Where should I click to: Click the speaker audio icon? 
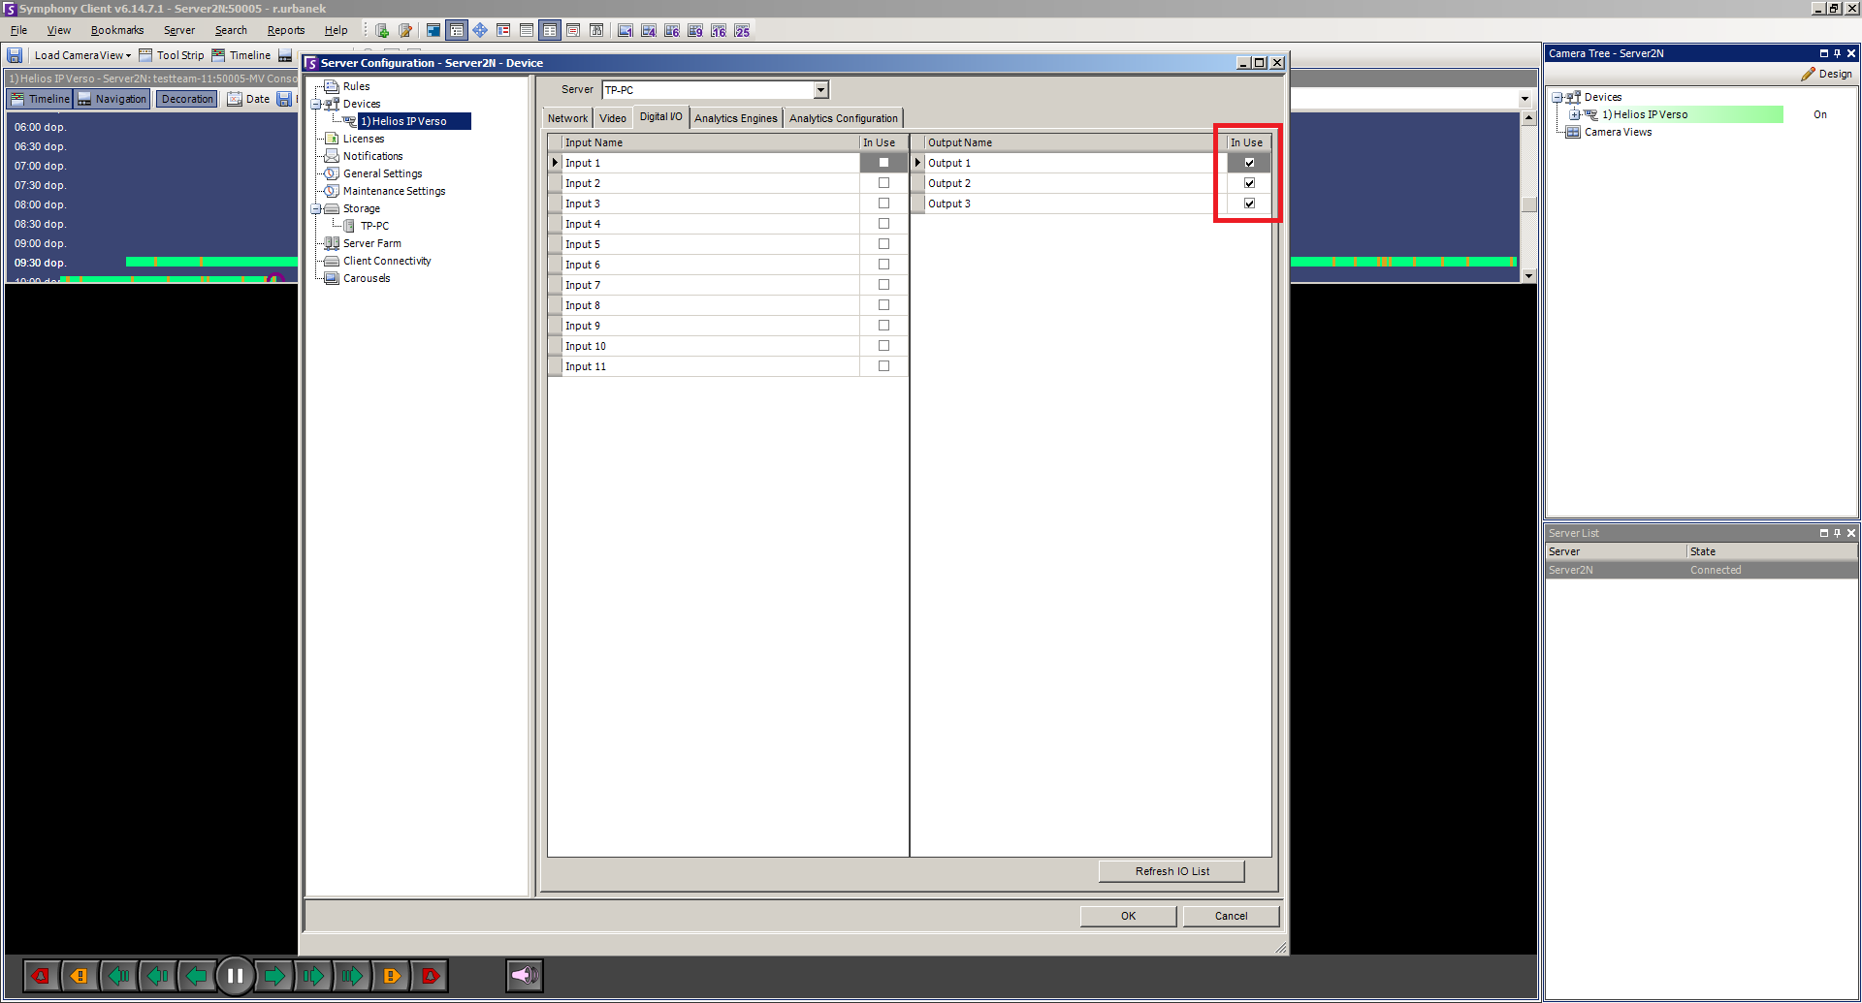click(524, 976)
